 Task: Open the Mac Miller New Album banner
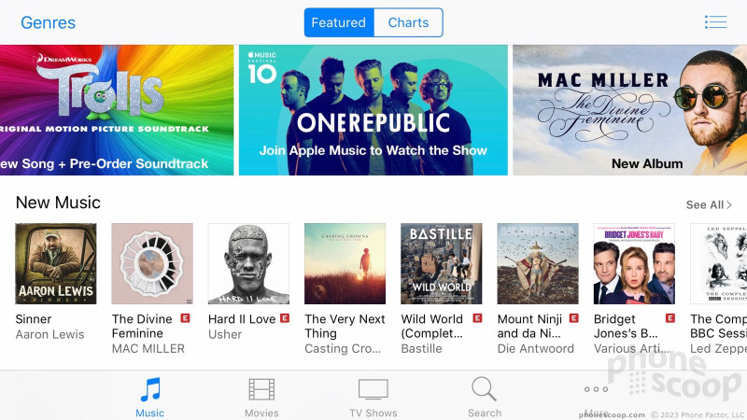point(629,110)
